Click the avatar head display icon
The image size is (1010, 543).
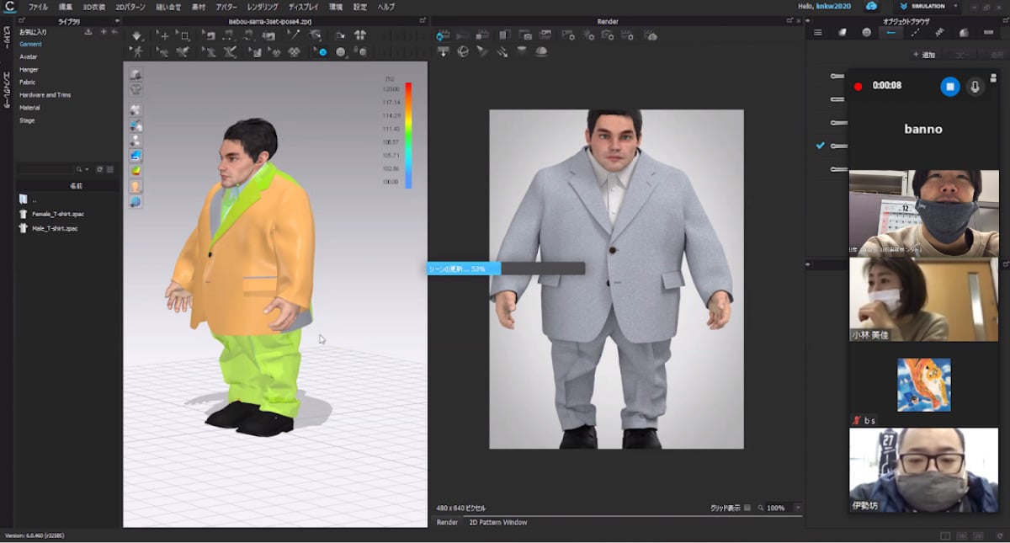(136, 187)
